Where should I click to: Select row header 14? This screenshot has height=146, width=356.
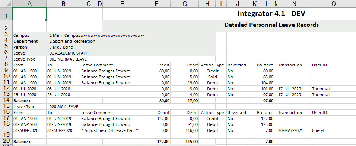6,101
